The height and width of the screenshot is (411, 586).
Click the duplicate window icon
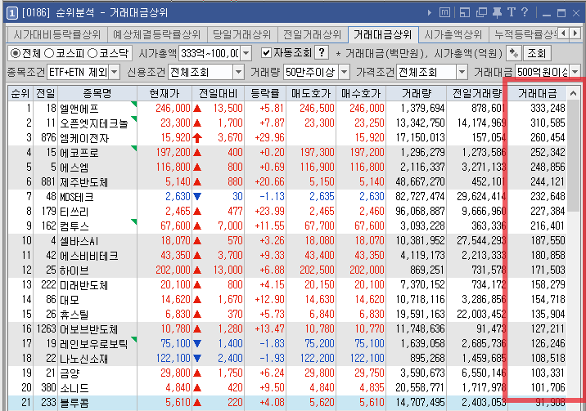(x=481, y=13)
